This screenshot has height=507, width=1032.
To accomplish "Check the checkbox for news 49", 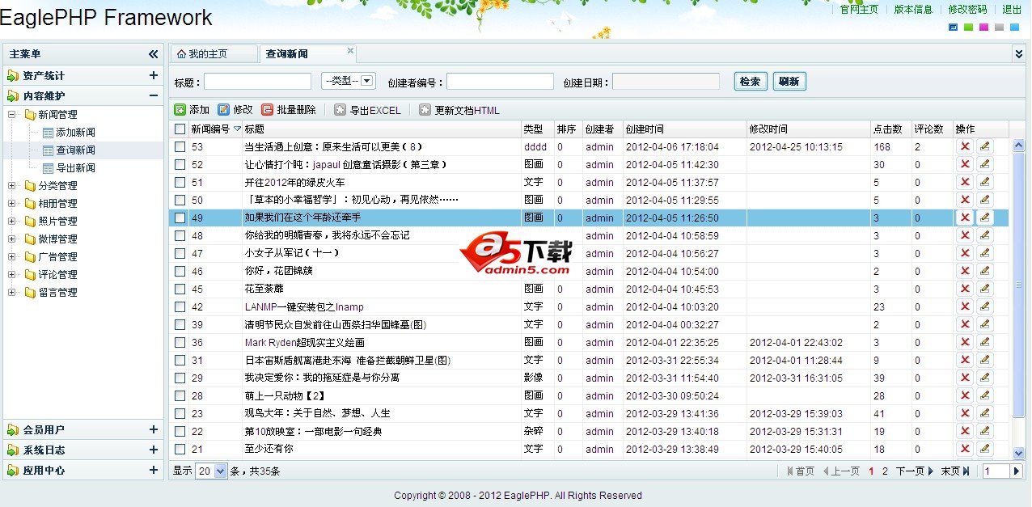I will click(x=180, y=218).
